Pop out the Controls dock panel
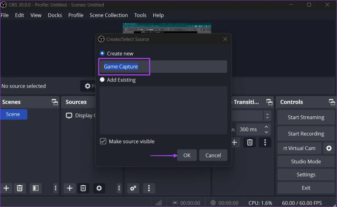This screenshot has width=337, height=207. click(x=332, y=102)
